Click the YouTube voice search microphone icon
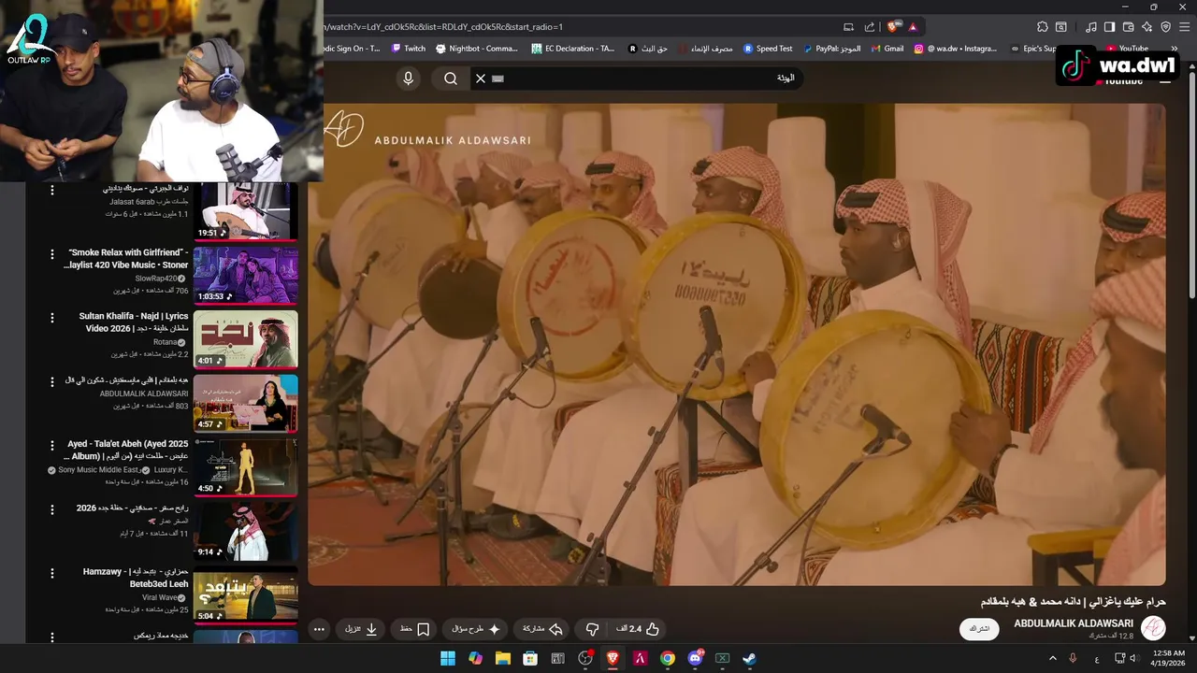 coord(408,79)
